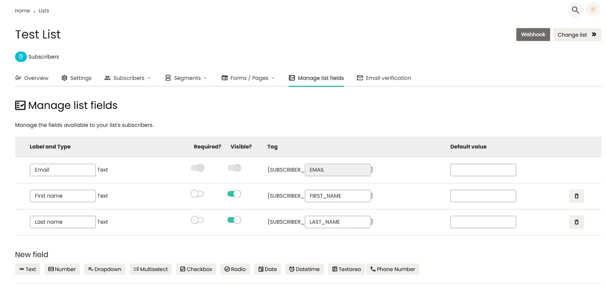Image resolution: width=606 pixels, height=290 pixels.
Task: Expand the Forms / Pages dropdown
Action: [248, 78]
